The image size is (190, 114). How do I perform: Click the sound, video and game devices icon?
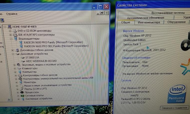tap(18, 65)
